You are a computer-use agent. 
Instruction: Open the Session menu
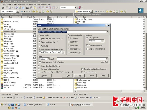[x=29, y=4]
